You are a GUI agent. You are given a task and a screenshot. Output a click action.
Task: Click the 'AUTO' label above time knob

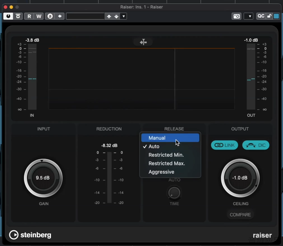click(x=174, y=180)
